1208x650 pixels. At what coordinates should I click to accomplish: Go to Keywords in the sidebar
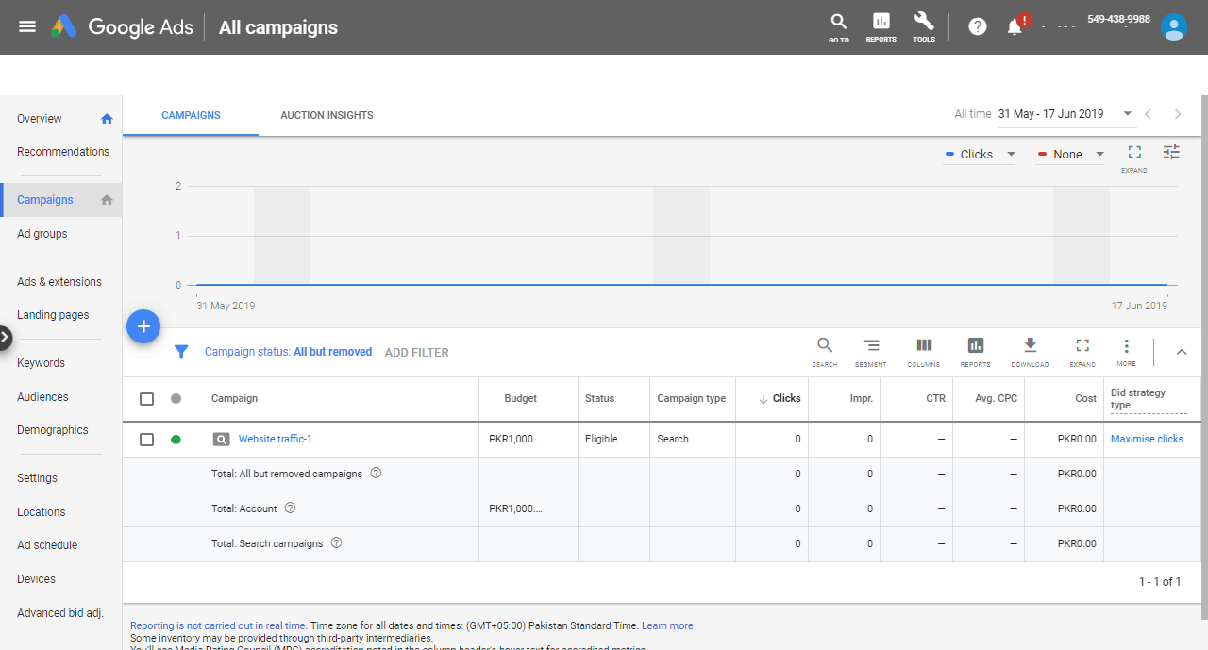click(41, 363)
